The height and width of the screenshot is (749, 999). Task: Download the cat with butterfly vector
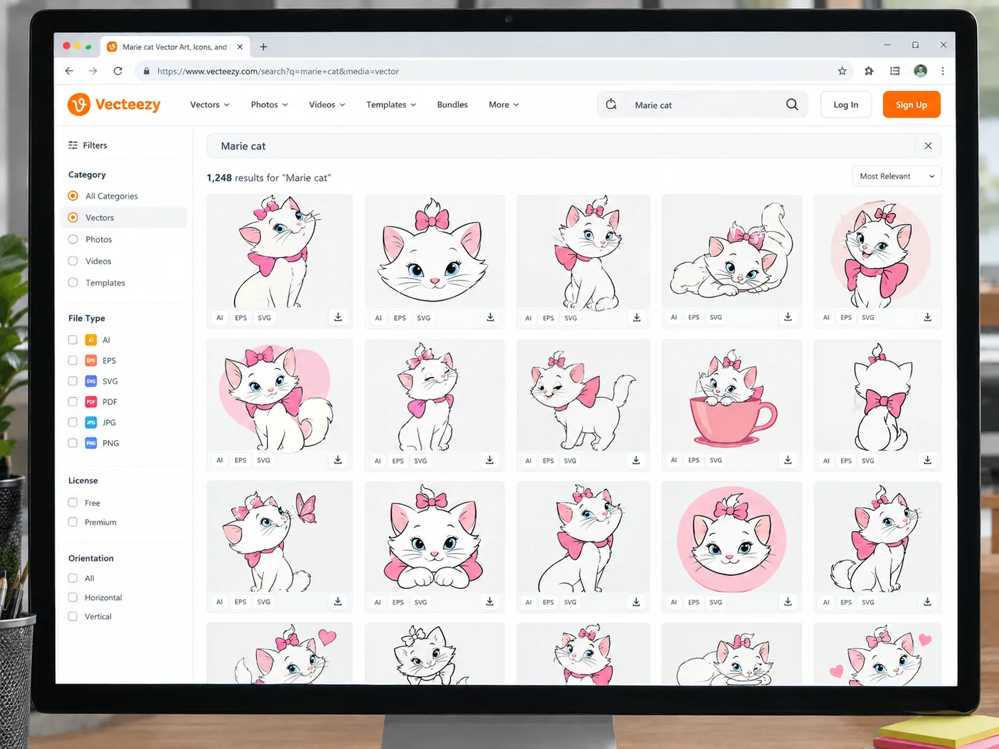click(338, 601)
